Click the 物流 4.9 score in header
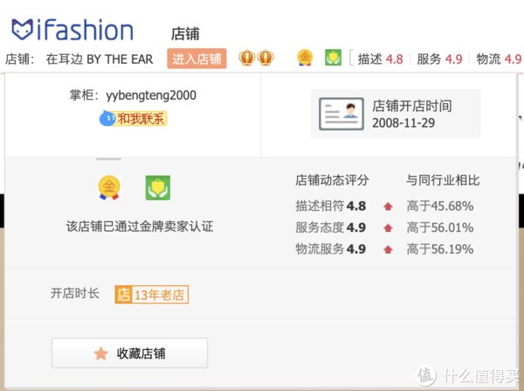The width and height of the screenshot is (524, 391). [499, 59]
